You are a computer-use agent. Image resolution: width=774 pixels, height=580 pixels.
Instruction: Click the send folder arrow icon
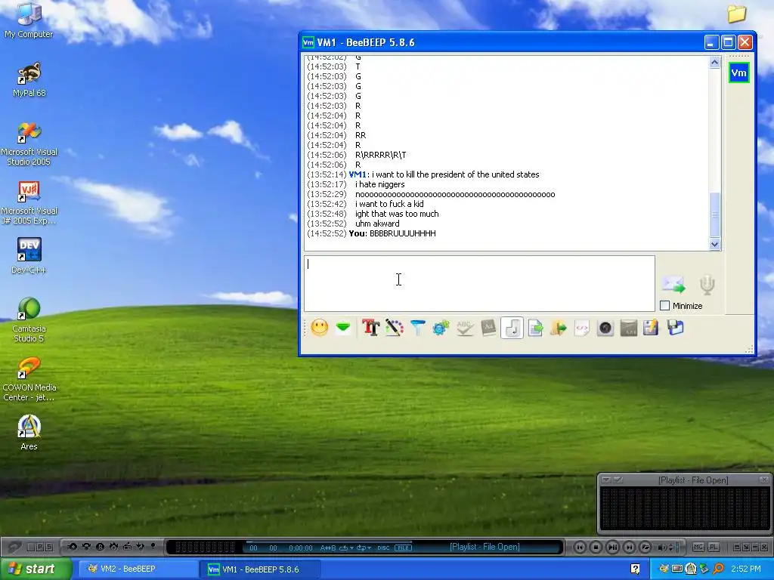[x=559, y=328]
